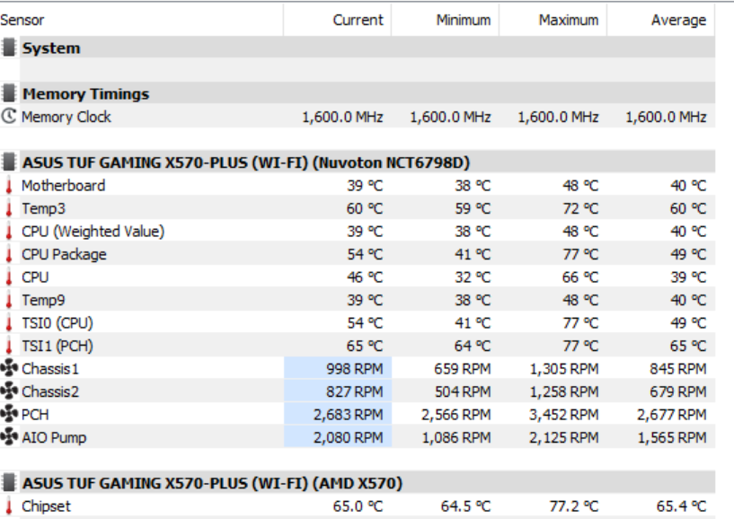This screenshot has height=519, width=734.
Task: Click Chassis2 maximum value 1,258 RPM
Action: (563, 392)
